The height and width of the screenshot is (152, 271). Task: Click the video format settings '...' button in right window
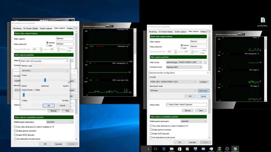point(205,62)
